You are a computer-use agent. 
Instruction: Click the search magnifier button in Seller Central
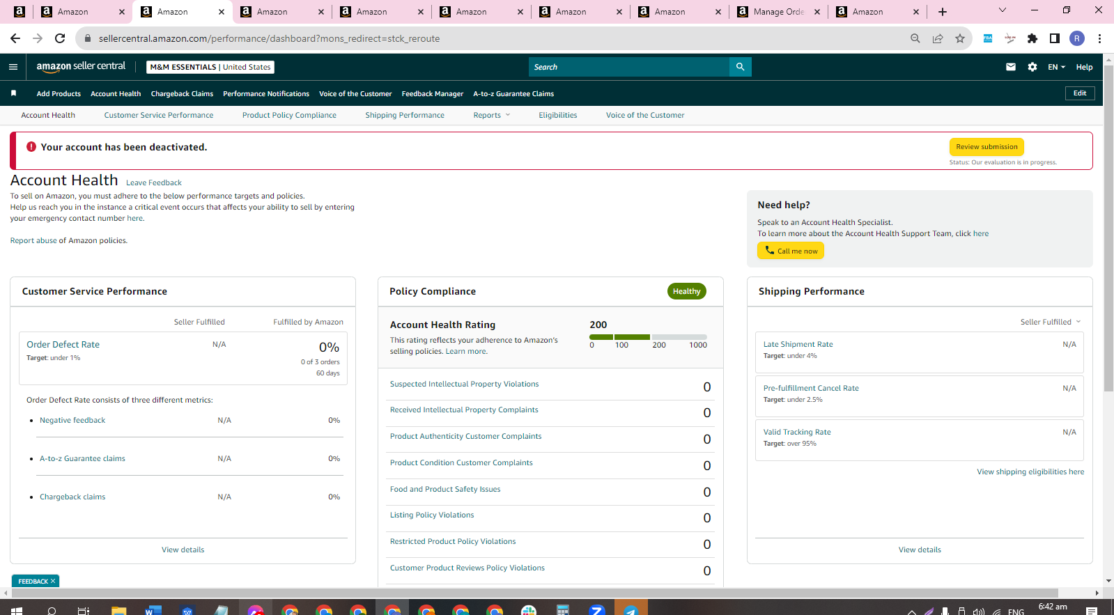click(x=740, y=67)
